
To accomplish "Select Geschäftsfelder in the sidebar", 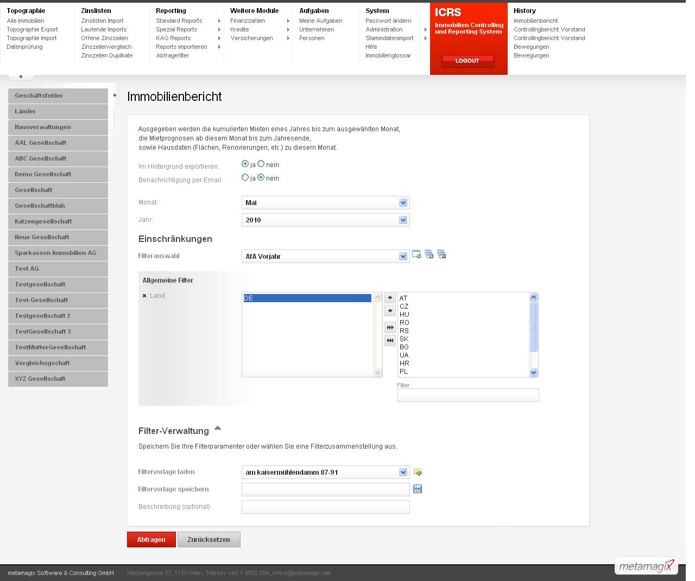I will point(58,95).
